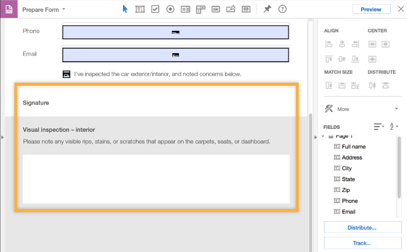Image resolution: width=407 pixels, height=252 pixels.
Task: Center fields horizontally on page
Action: point(386,44)
